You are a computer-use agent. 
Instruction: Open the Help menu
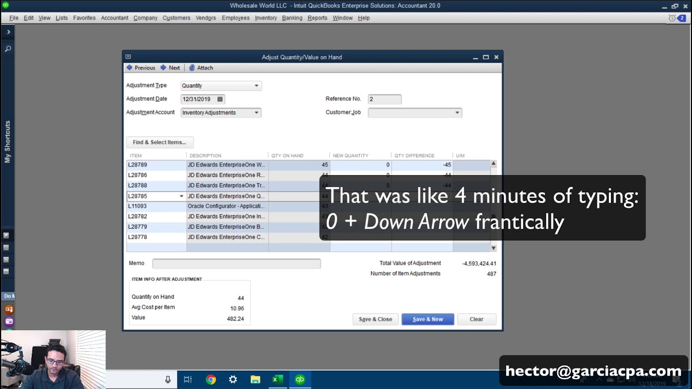pyautogui.click(x=364, y=18)
